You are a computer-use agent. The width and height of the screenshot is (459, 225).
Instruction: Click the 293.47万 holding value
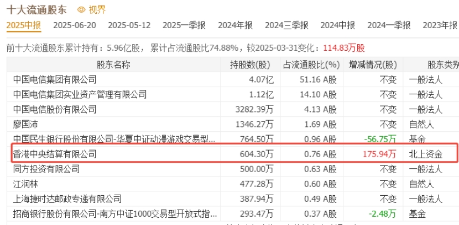pyautogui.click(x=257, y=214)
